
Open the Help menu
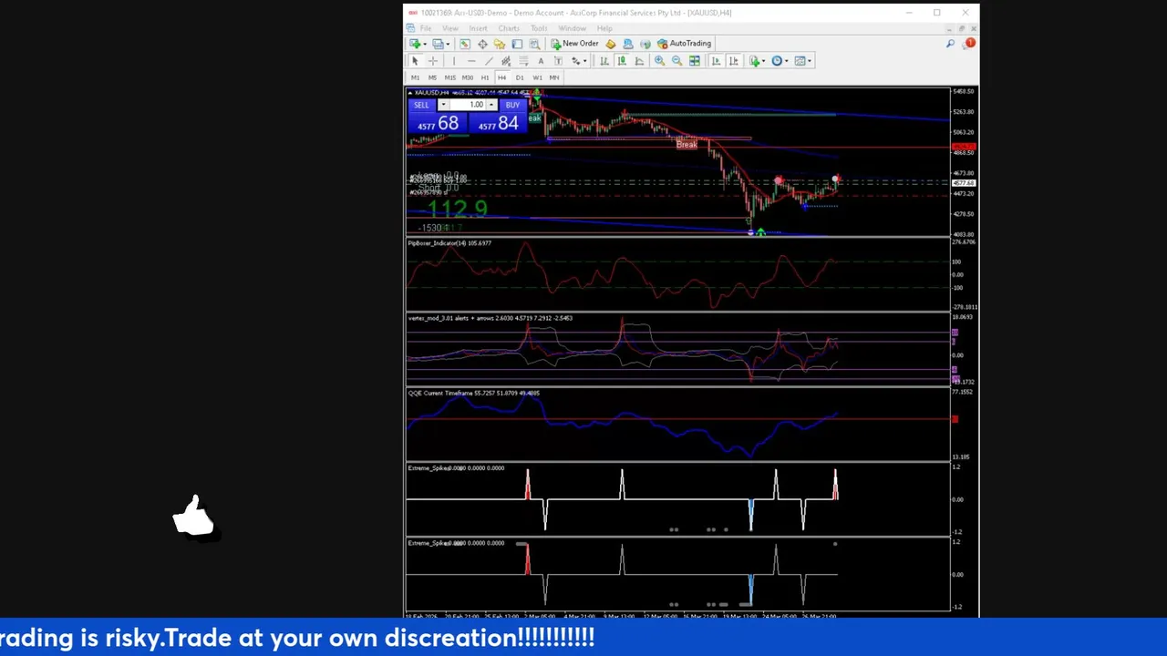tap(604, 28)
